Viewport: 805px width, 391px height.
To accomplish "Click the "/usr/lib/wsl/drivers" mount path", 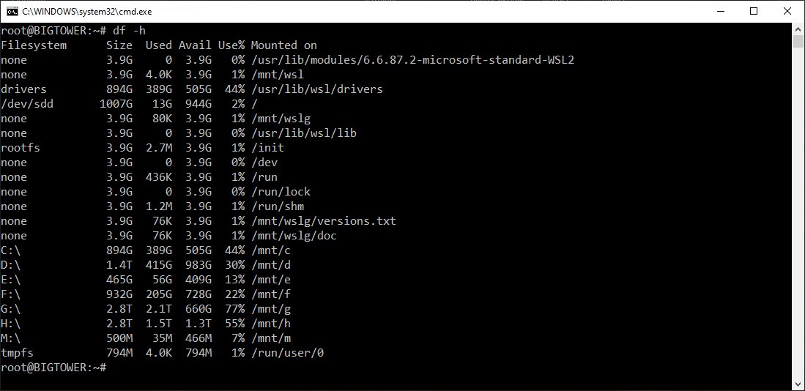I will coord(317,89).
